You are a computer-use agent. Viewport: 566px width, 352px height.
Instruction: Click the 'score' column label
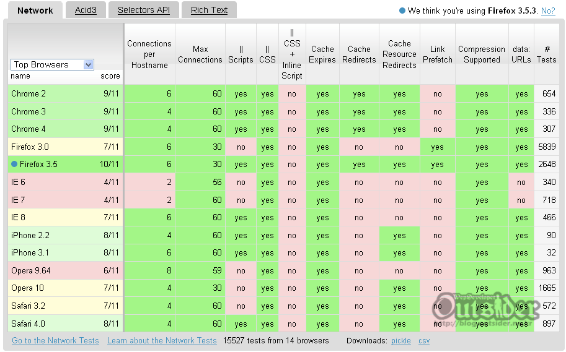tap(110, 76)
